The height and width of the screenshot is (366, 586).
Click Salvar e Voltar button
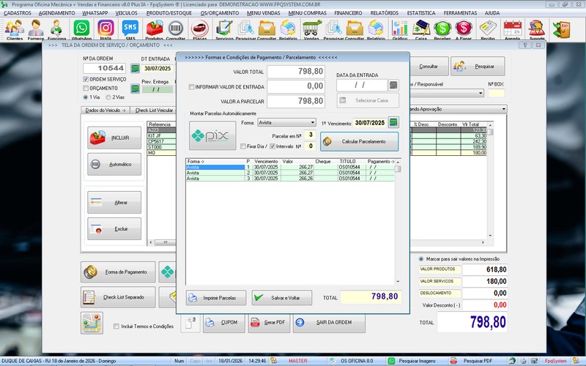click(x=282, y=298)
